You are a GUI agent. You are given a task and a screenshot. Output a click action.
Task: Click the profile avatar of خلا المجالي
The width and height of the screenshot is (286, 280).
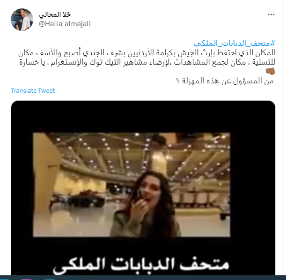pos(22,19)
